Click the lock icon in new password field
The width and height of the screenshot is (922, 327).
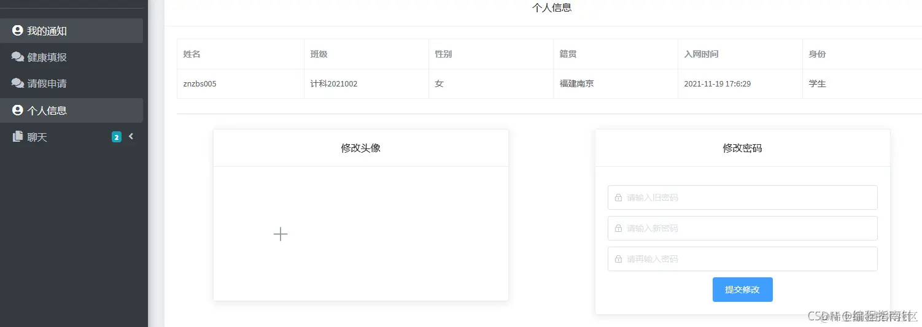(618, 228)
